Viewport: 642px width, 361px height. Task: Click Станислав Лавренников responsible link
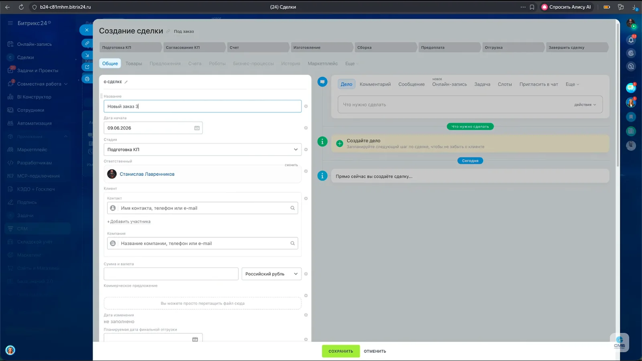click(x=147, y=174)
